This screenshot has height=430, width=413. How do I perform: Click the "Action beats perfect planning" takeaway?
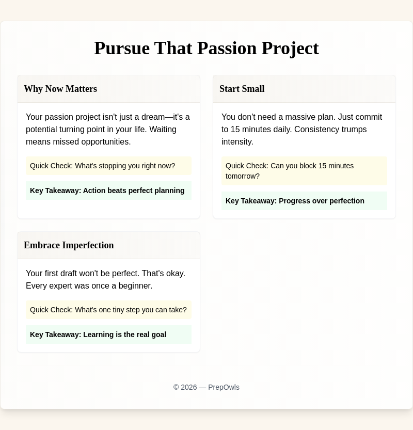(107, 190)
